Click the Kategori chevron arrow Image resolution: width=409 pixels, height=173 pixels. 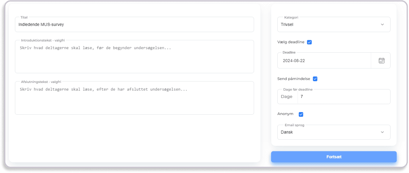click(x=382, y=24)
